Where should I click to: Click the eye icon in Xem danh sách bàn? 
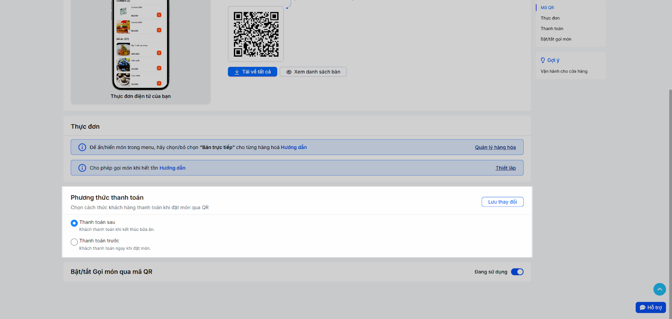pyautogui.click(x=289, y=72)
